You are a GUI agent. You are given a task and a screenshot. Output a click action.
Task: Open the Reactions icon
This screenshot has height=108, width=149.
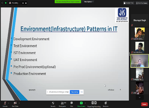(x=106, y=103)
